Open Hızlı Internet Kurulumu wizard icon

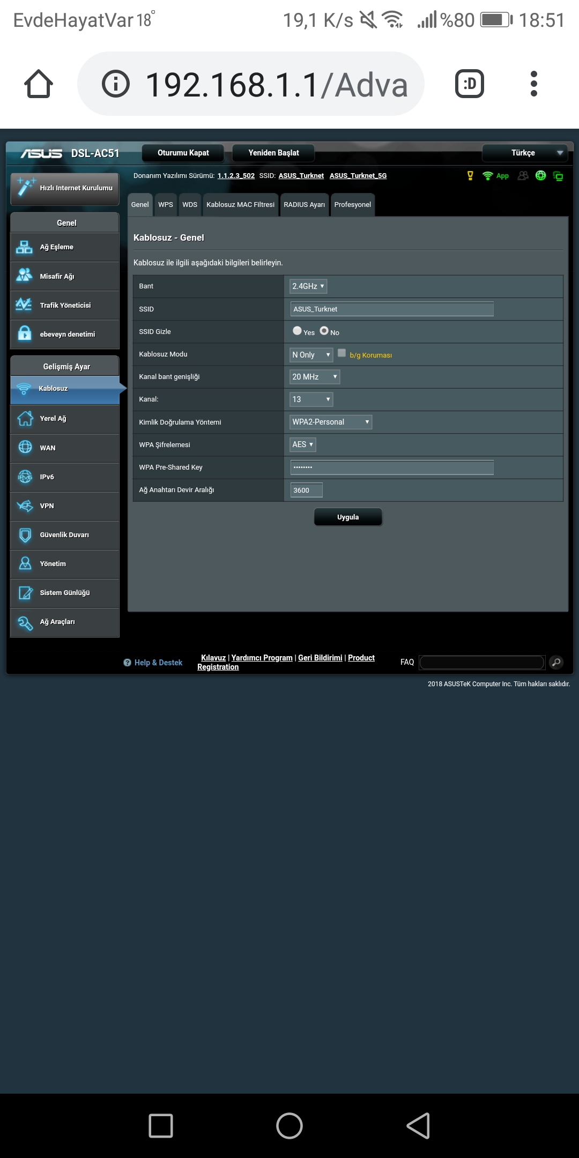26,187
